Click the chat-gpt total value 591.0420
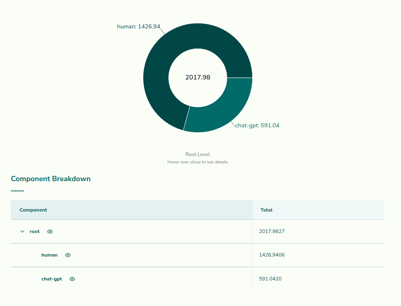The image size is (401, 306). click(270, 279)
